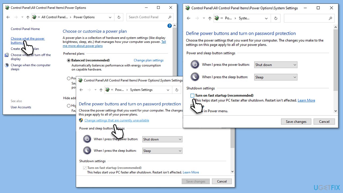The height and width of the screenshot is (193, 343).
Task: Click Power Options breadcrumb in first window
Action: pos(84,17)
